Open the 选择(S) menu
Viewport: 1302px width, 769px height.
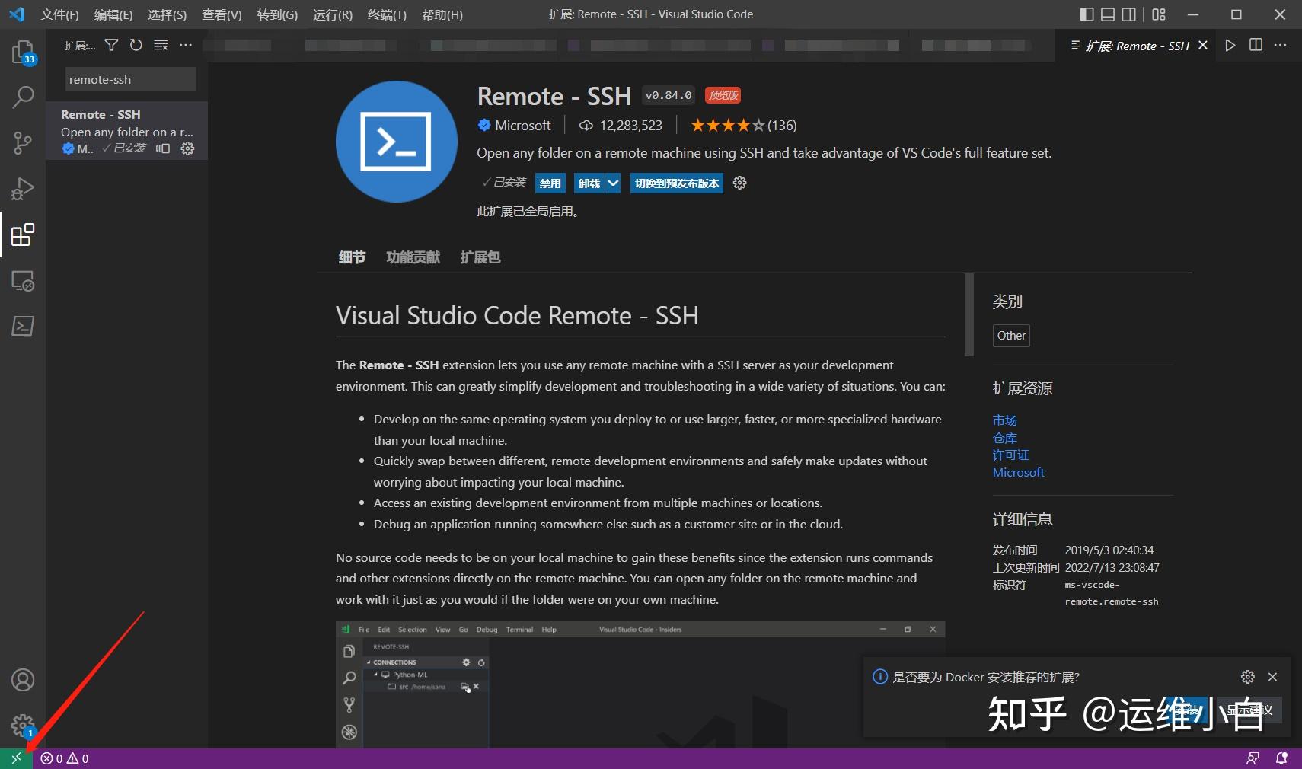(x=167, y=14)
